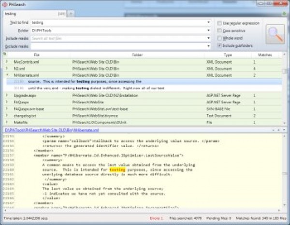Expand the changelog.txt result row
The height and width of the screenshot is (225, 290).
click(7, 116)
